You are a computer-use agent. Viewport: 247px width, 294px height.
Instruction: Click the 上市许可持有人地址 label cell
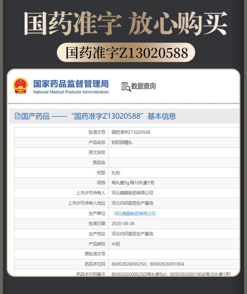click(x=62, y=203)
